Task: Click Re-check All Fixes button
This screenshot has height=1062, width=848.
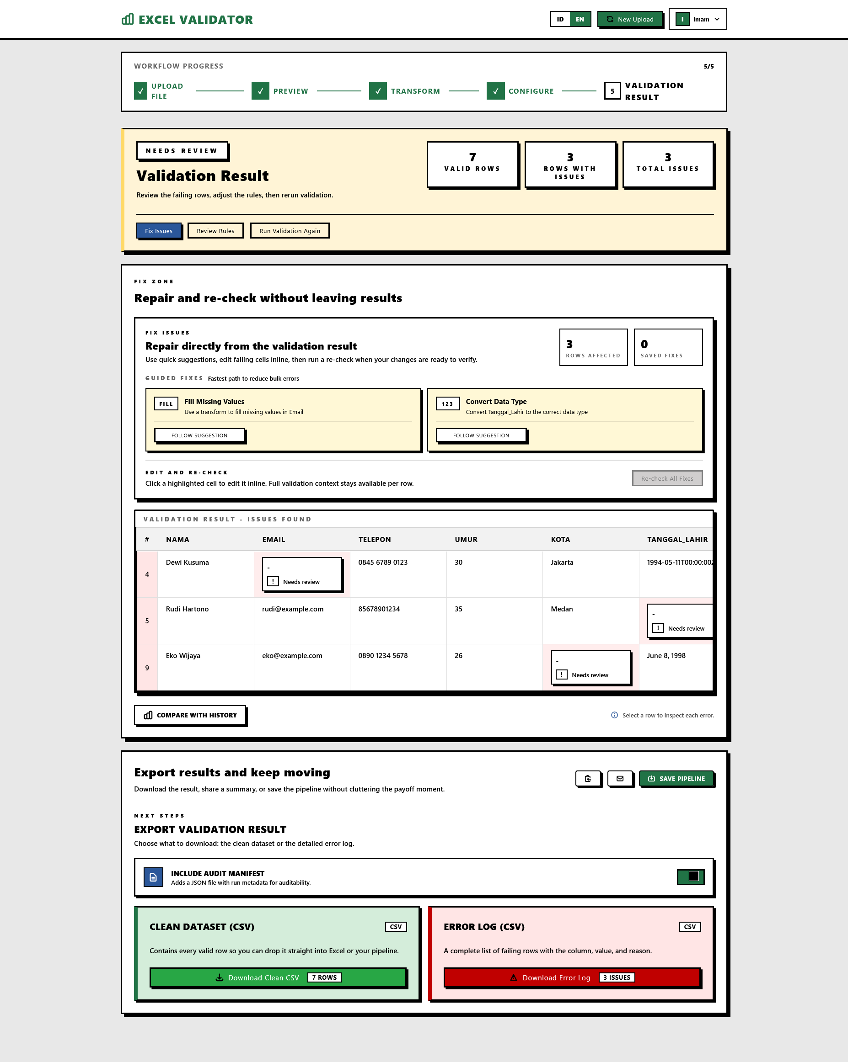Action: 667,478
